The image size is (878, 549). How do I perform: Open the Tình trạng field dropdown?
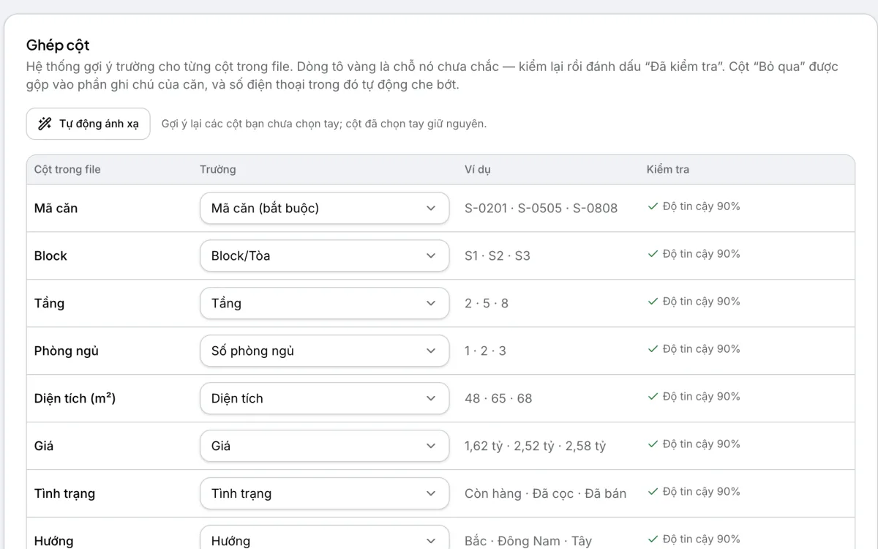coord(324,493)
